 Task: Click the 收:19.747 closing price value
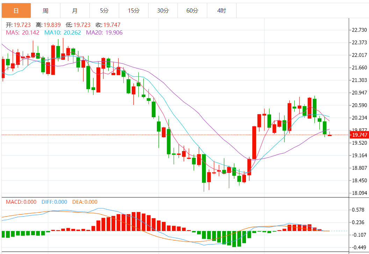[108, 25]
